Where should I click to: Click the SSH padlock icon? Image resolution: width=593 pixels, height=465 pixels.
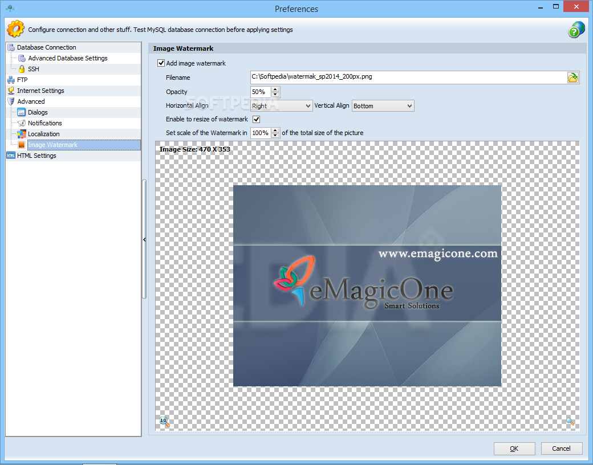coord(22,69)
